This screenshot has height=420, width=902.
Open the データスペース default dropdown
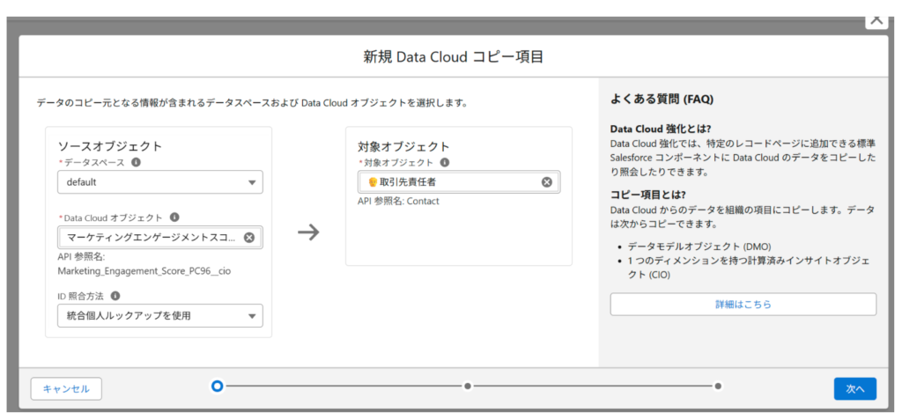click(160, 181)
